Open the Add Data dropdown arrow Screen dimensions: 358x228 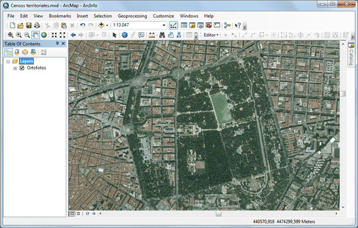tap(107, 25)
